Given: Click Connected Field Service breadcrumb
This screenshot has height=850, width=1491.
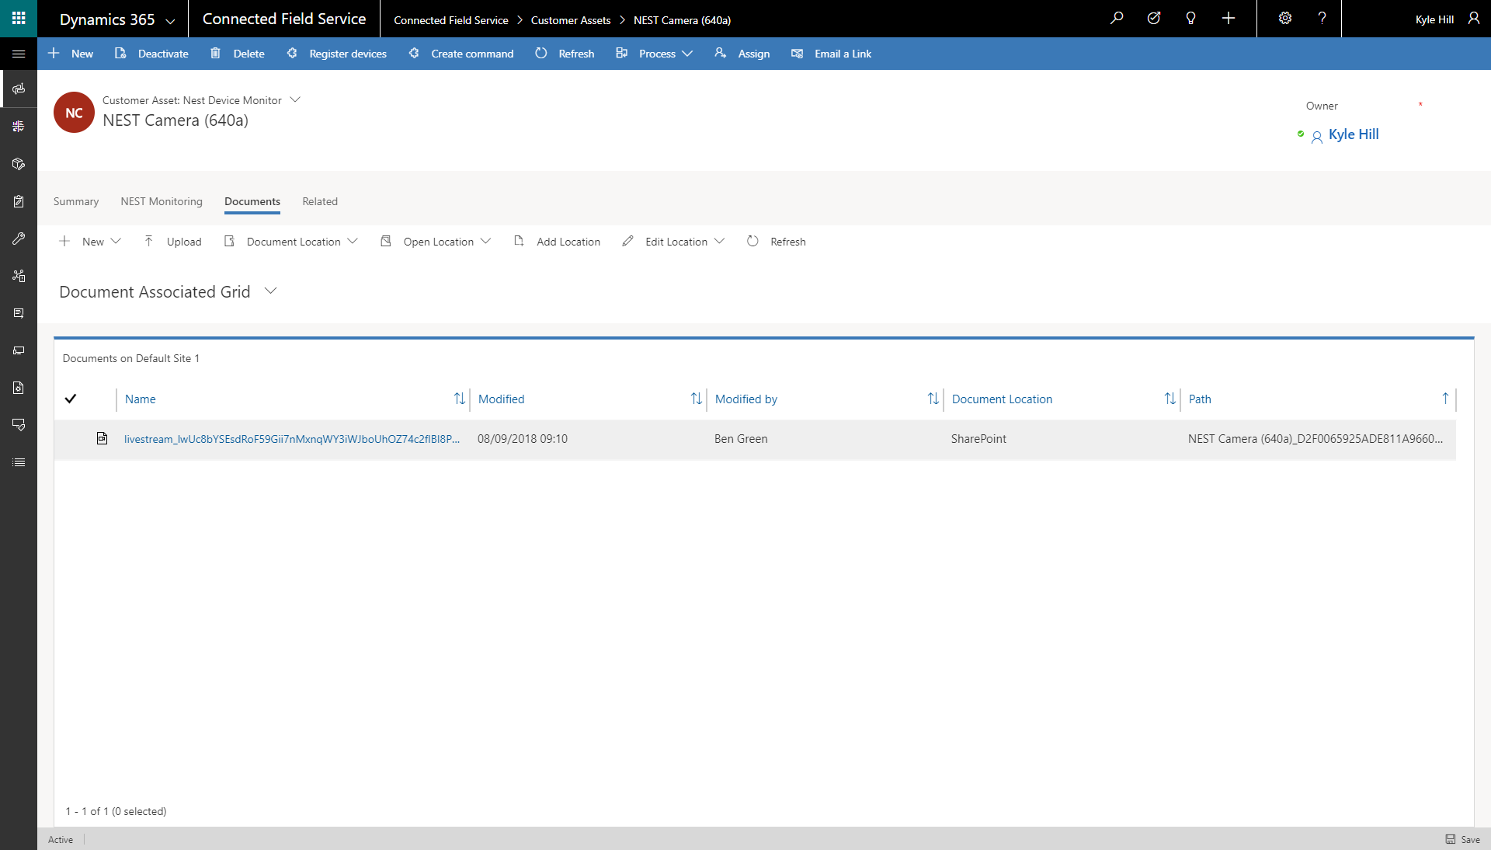Looking at the screenshot, I should point(451,20).
